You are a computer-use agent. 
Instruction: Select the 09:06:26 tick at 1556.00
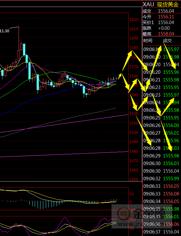(x=162, y=125)
